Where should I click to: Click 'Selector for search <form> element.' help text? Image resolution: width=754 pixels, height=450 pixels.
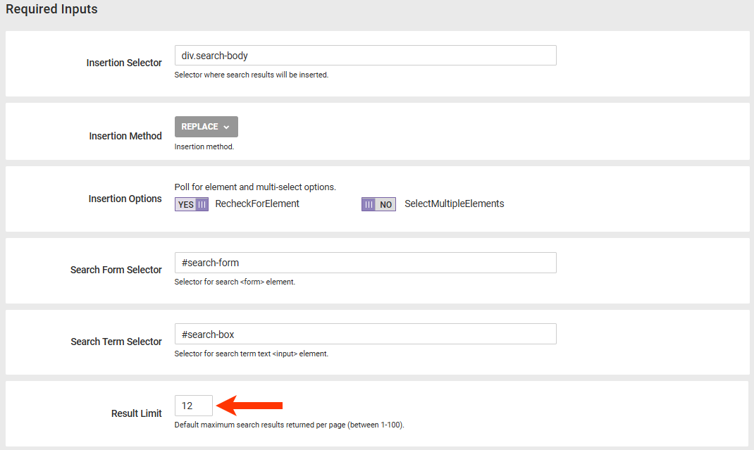(235, 282)
